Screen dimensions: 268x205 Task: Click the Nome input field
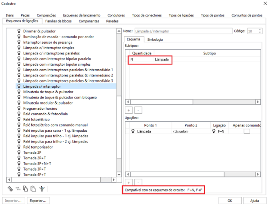coord(183,31)
